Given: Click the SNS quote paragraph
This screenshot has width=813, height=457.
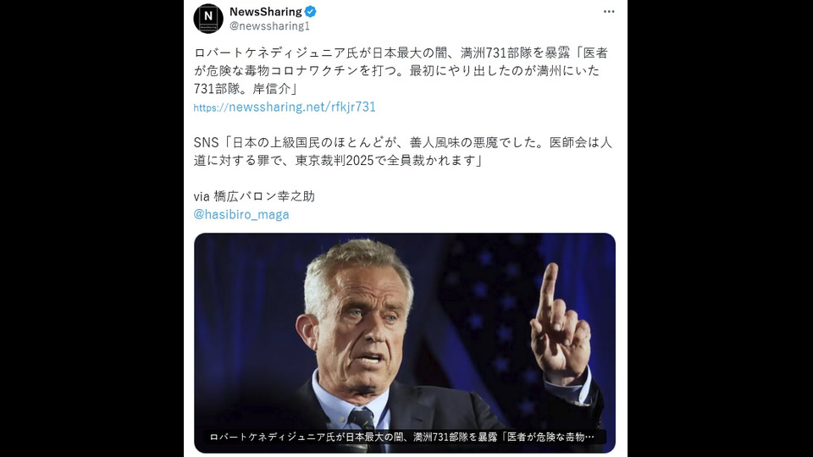Looking at the screenshot, I should [x=403, y=151].
